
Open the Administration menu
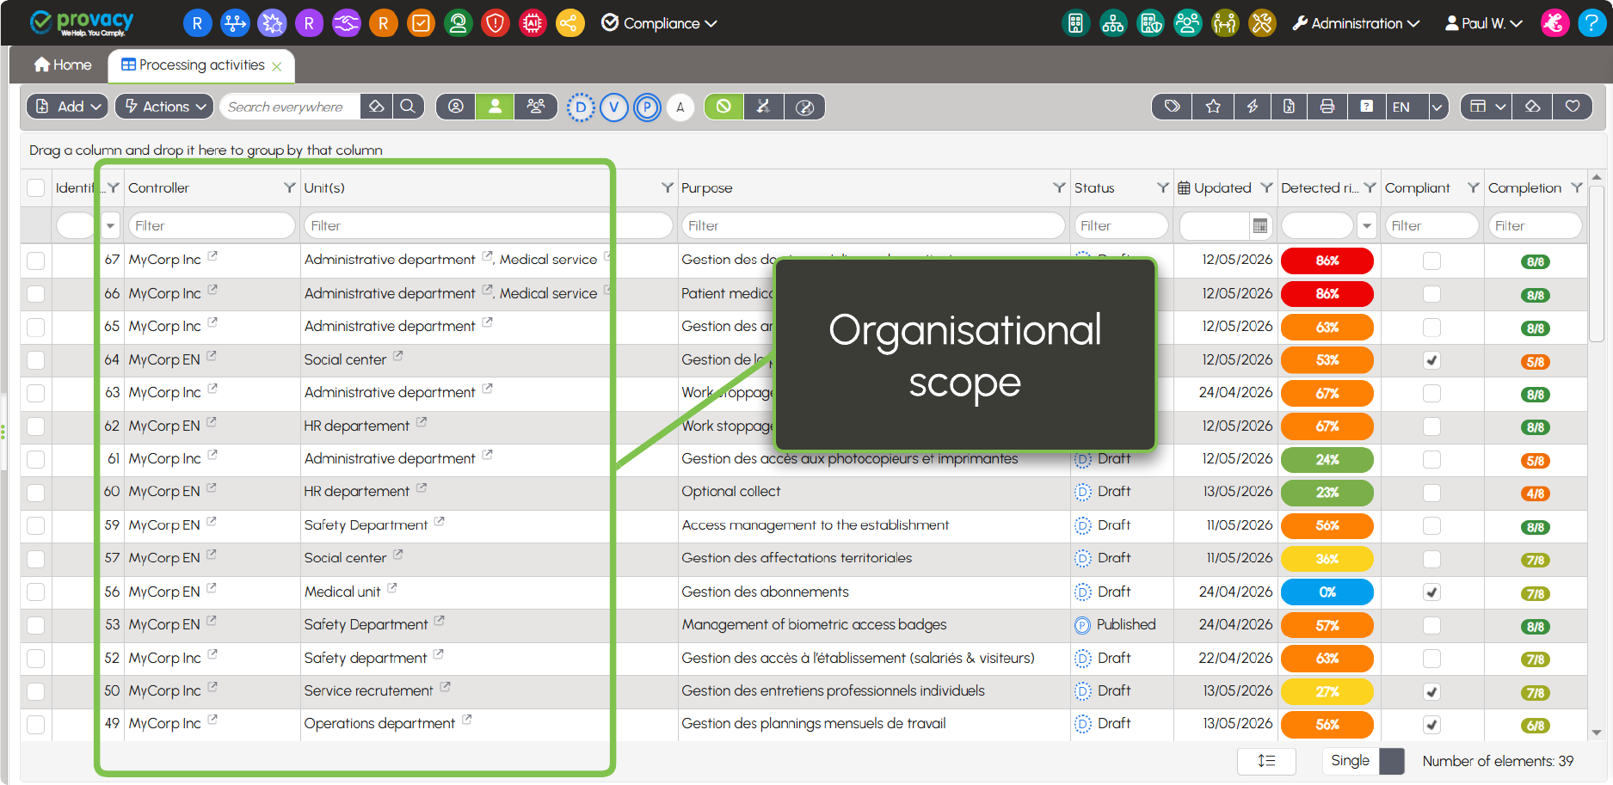pos(1356,23)
